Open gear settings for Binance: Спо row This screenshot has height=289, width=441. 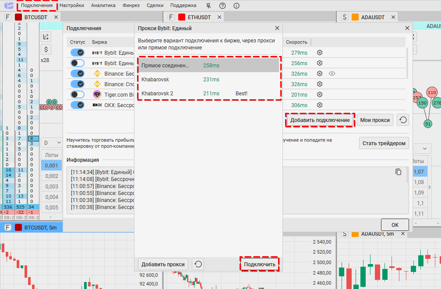[320, 84]
